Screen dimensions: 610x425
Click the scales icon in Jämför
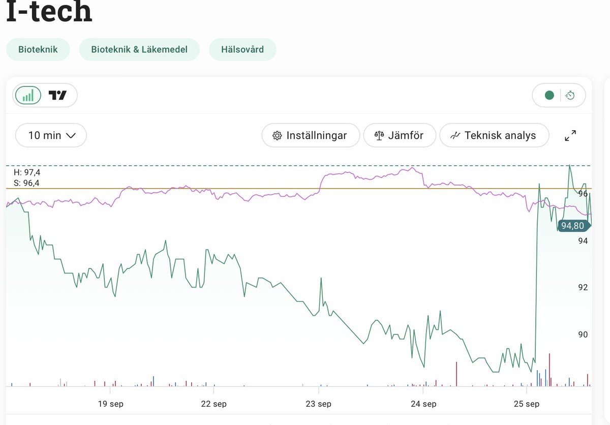pyautogui.click(x=379, y=136)
